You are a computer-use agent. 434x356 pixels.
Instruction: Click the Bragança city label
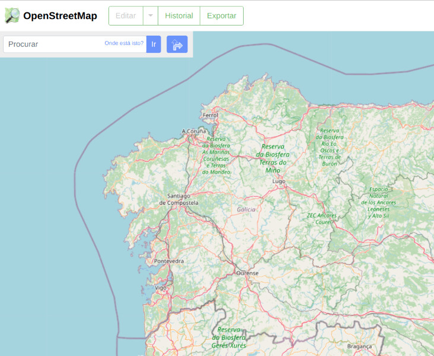pos(359,346)
